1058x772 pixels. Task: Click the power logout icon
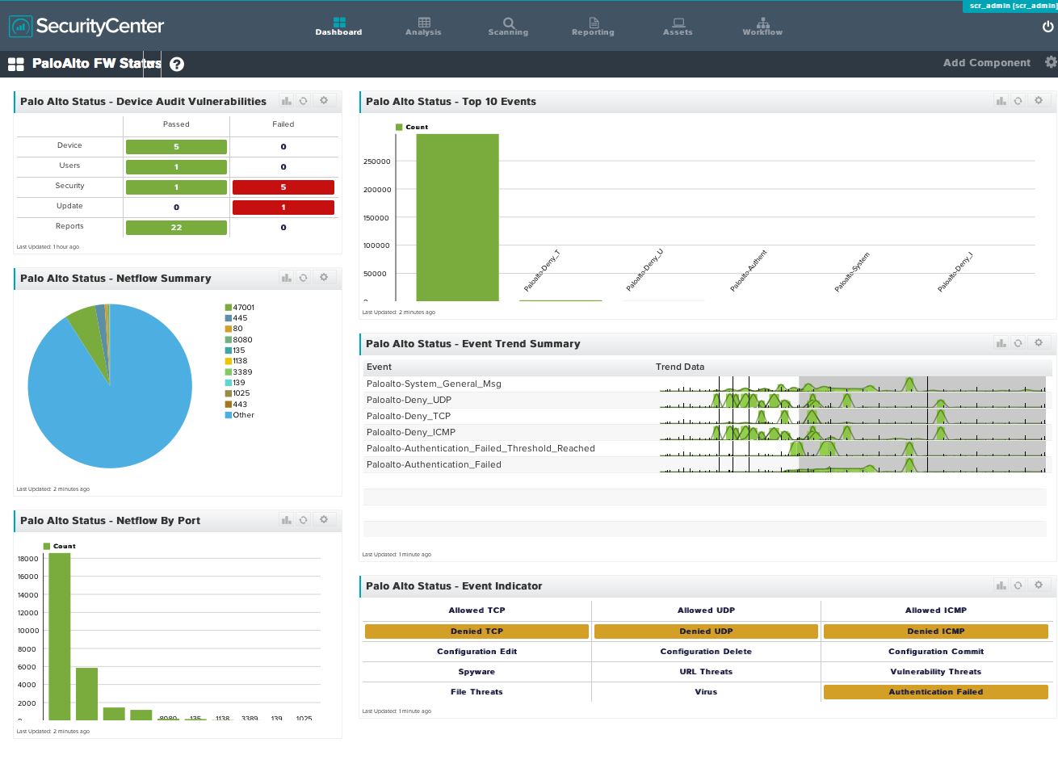[1048, 26]
